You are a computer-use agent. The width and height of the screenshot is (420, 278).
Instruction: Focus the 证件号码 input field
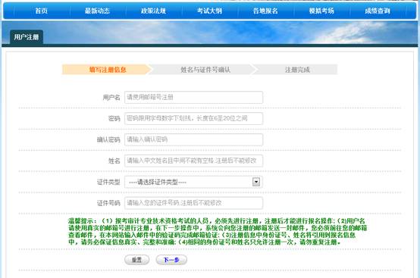point(193,203)
